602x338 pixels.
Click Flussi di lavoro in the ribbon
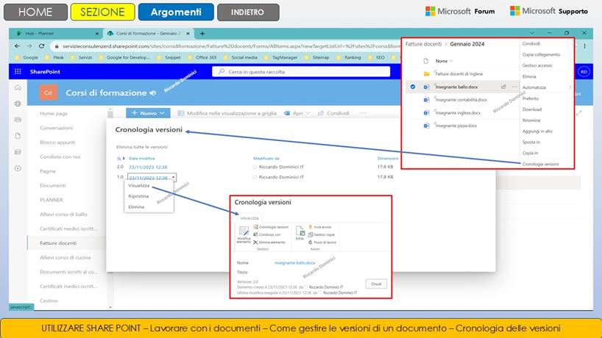click(x=322, y=242)
